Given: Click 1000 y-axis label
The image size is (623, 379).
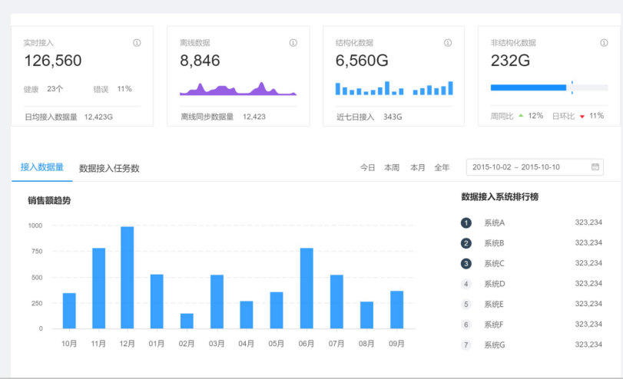Looking at the screenshot, I should (35, 226).
